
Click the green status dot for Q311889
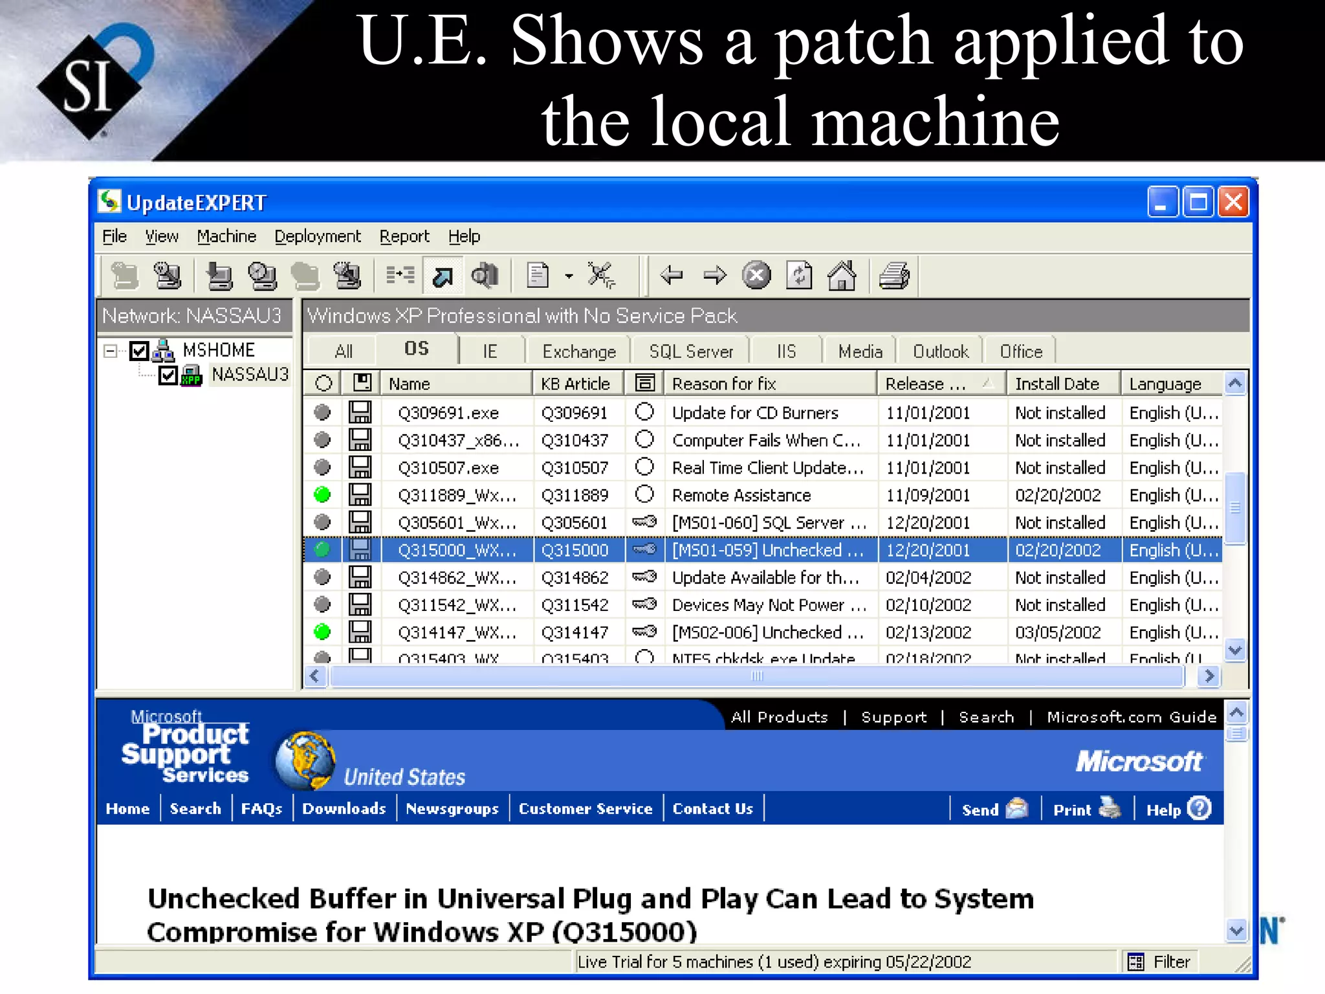coord(322,494)
